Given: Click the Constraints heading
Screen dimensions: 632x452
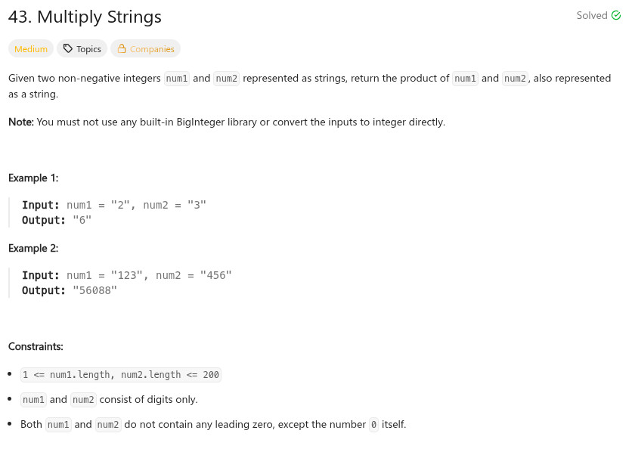Looking at the screenshot, I should tap(36, 347).
